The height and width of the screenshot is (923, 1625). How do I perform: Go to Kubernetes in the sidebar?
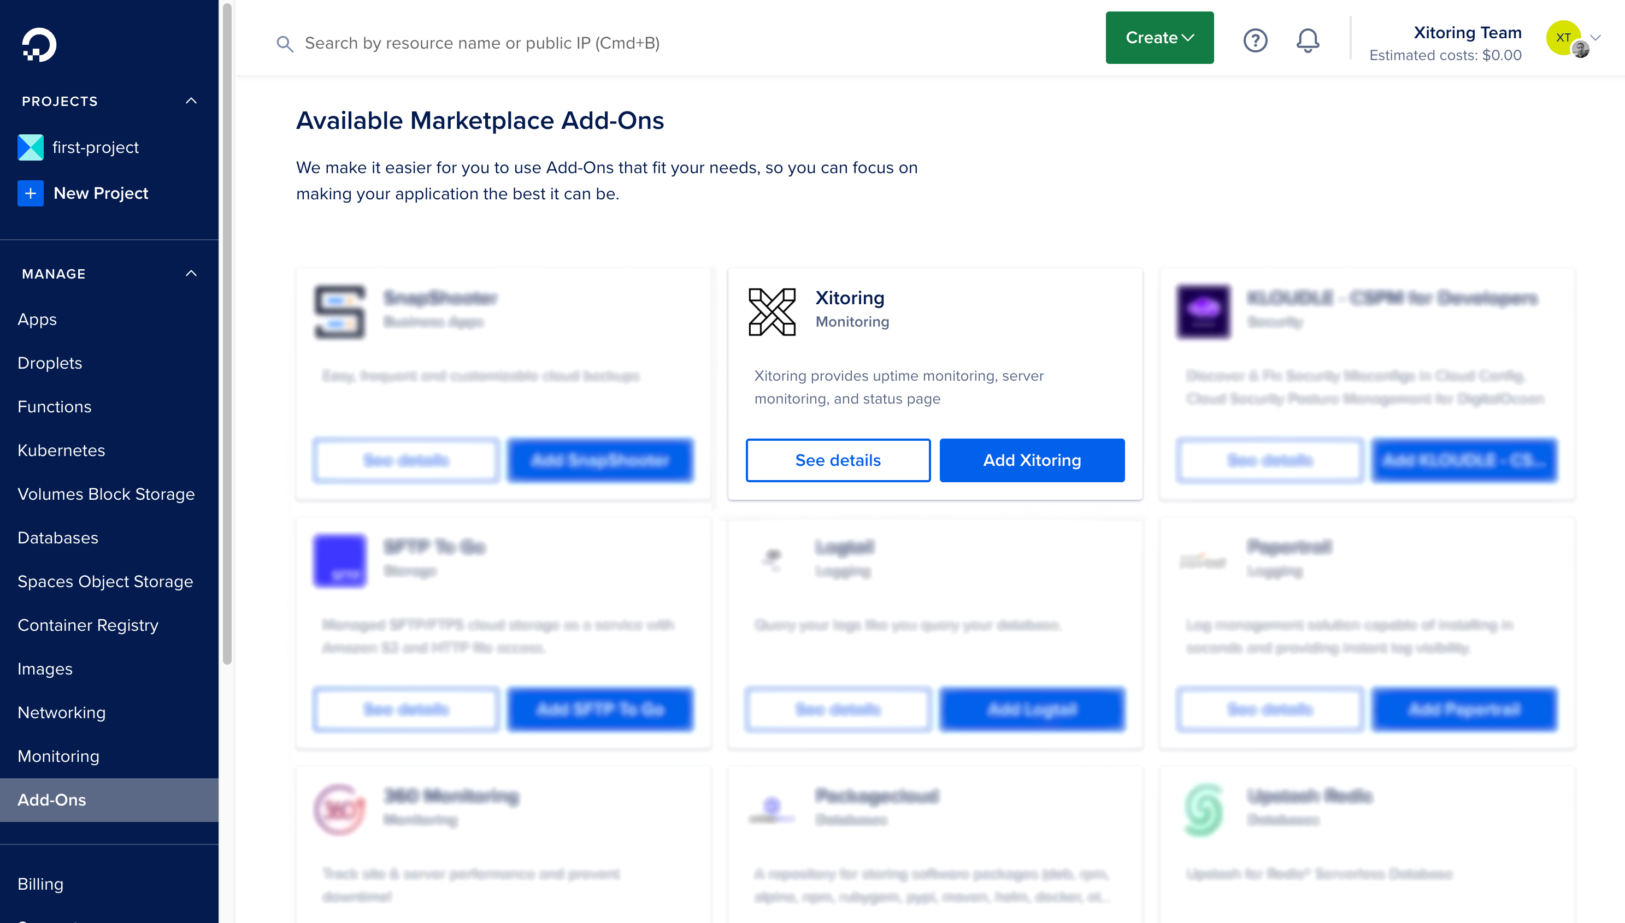(61, 450)
